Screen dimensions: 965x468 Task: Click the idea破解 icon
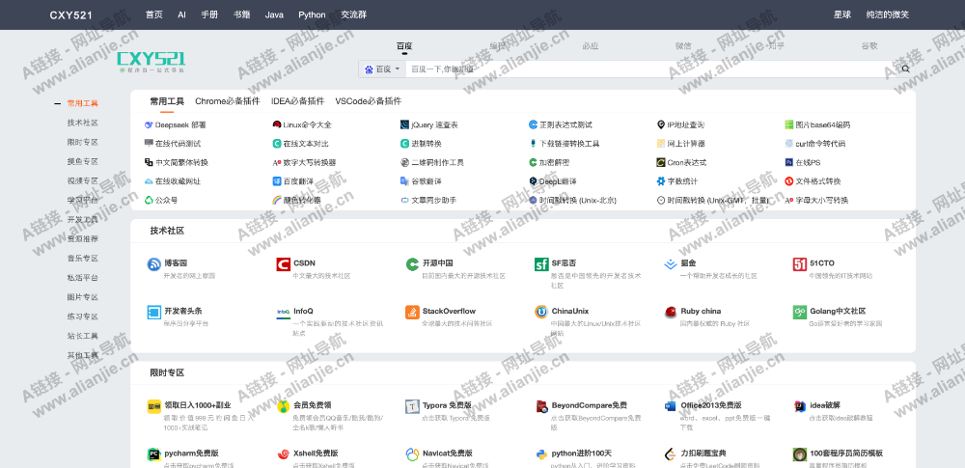799,406
